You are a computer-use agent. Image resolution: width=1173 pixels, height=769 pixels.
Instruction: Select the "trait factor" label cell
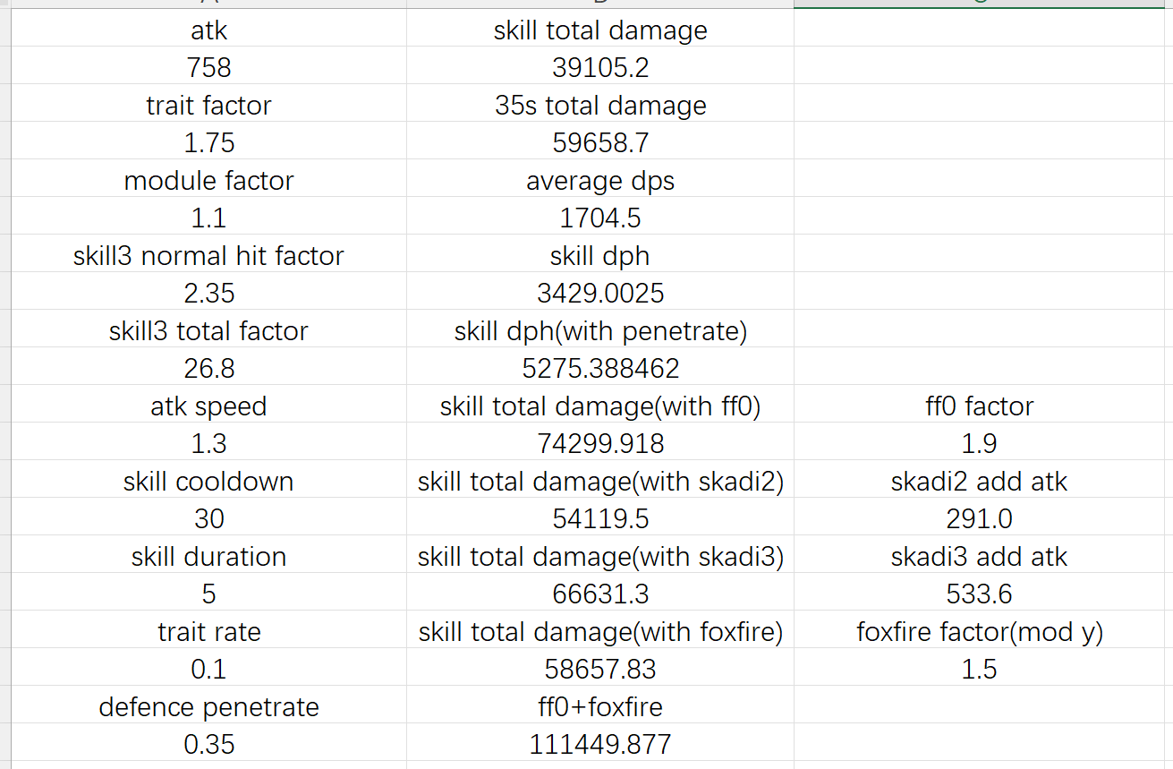point(208,106)
